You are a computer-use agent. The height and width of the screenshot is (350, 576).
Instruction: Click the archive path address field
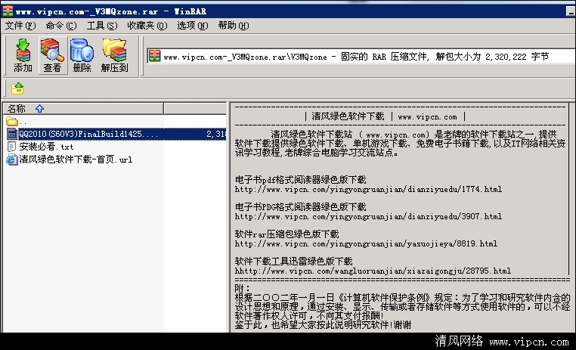click(360, 56)
